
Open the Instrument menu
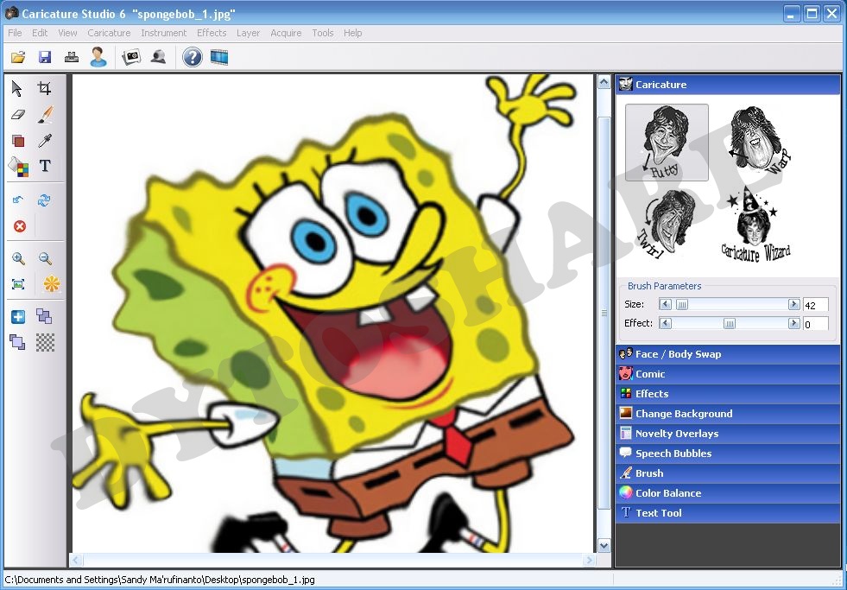click(164, 33)
